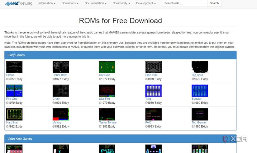
Task: Follow the Star Fire text link
Action: click(104, 99)
